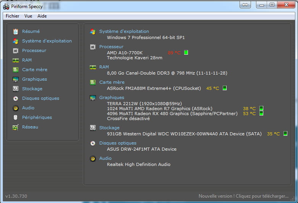Click the speaker icon next to Audio heading
The height and width of the screenshot is (203, 298).
[93, 159]
